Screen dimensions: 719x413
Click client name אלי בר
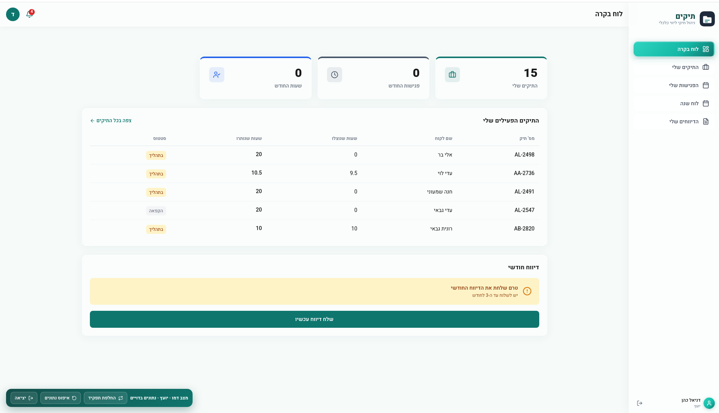tap(445, 155)
